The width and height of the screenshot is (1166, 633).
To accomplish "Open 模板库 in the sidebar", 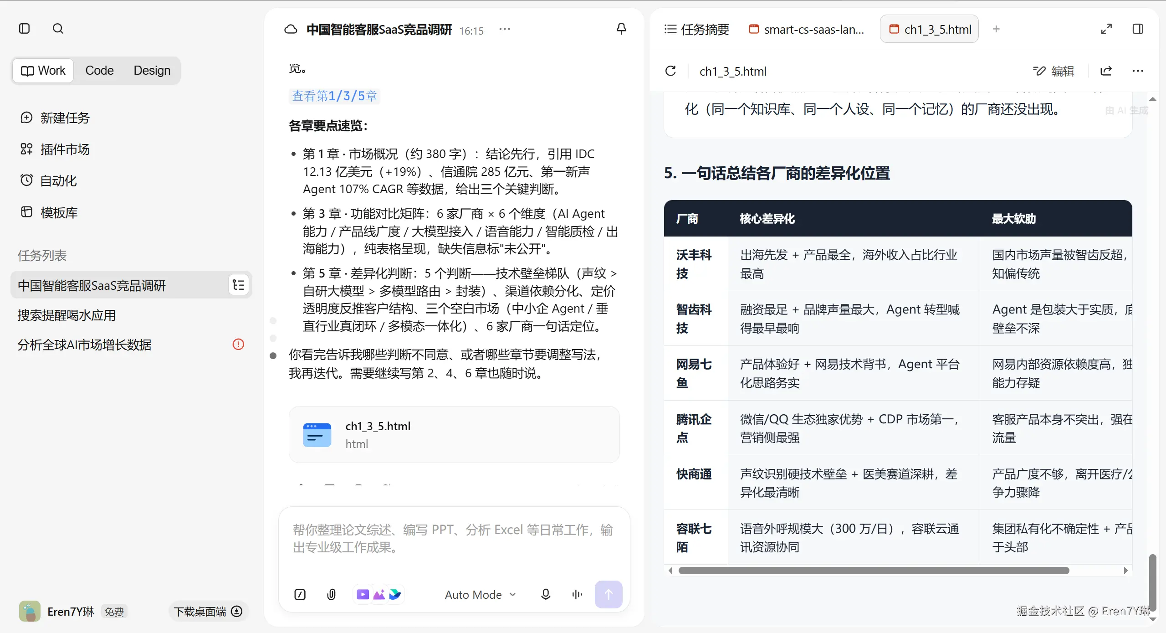I will tap(49, 212).
